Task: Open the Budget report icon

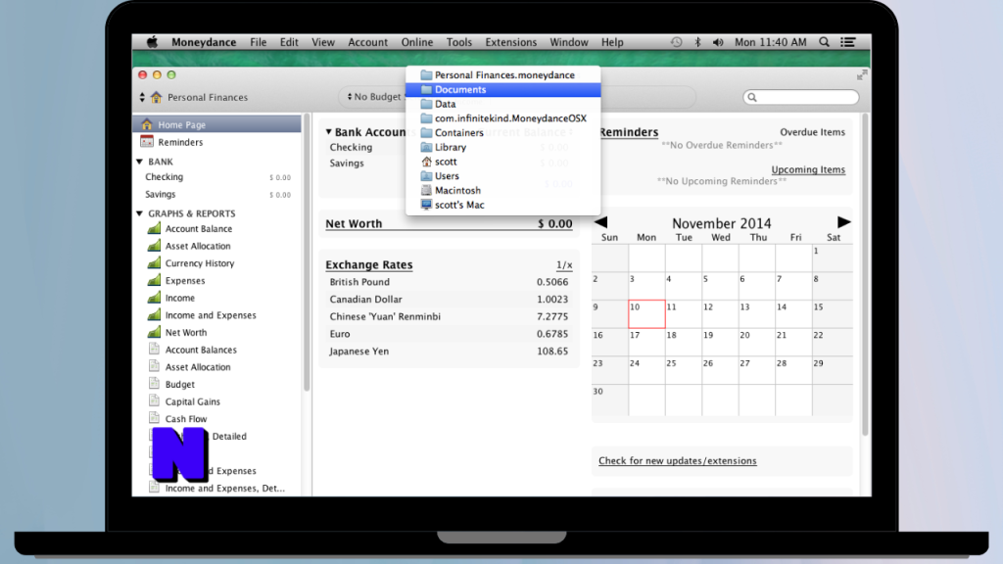Action: tap(154, 384)
